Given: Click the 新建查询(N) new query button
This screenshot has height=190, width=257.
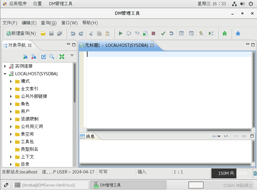Looking at the screenshot, I should [x=21, y=33].
